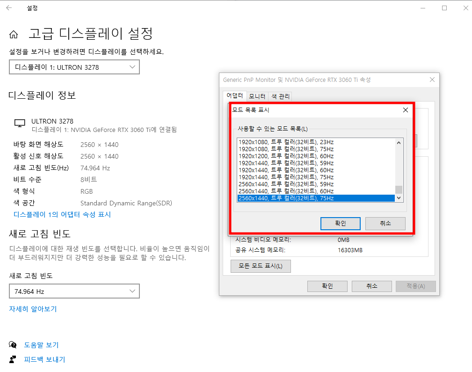Click the shared system memory value 16303MB
Viewport: 472px width, 372px height.
[x=350, y=250]
